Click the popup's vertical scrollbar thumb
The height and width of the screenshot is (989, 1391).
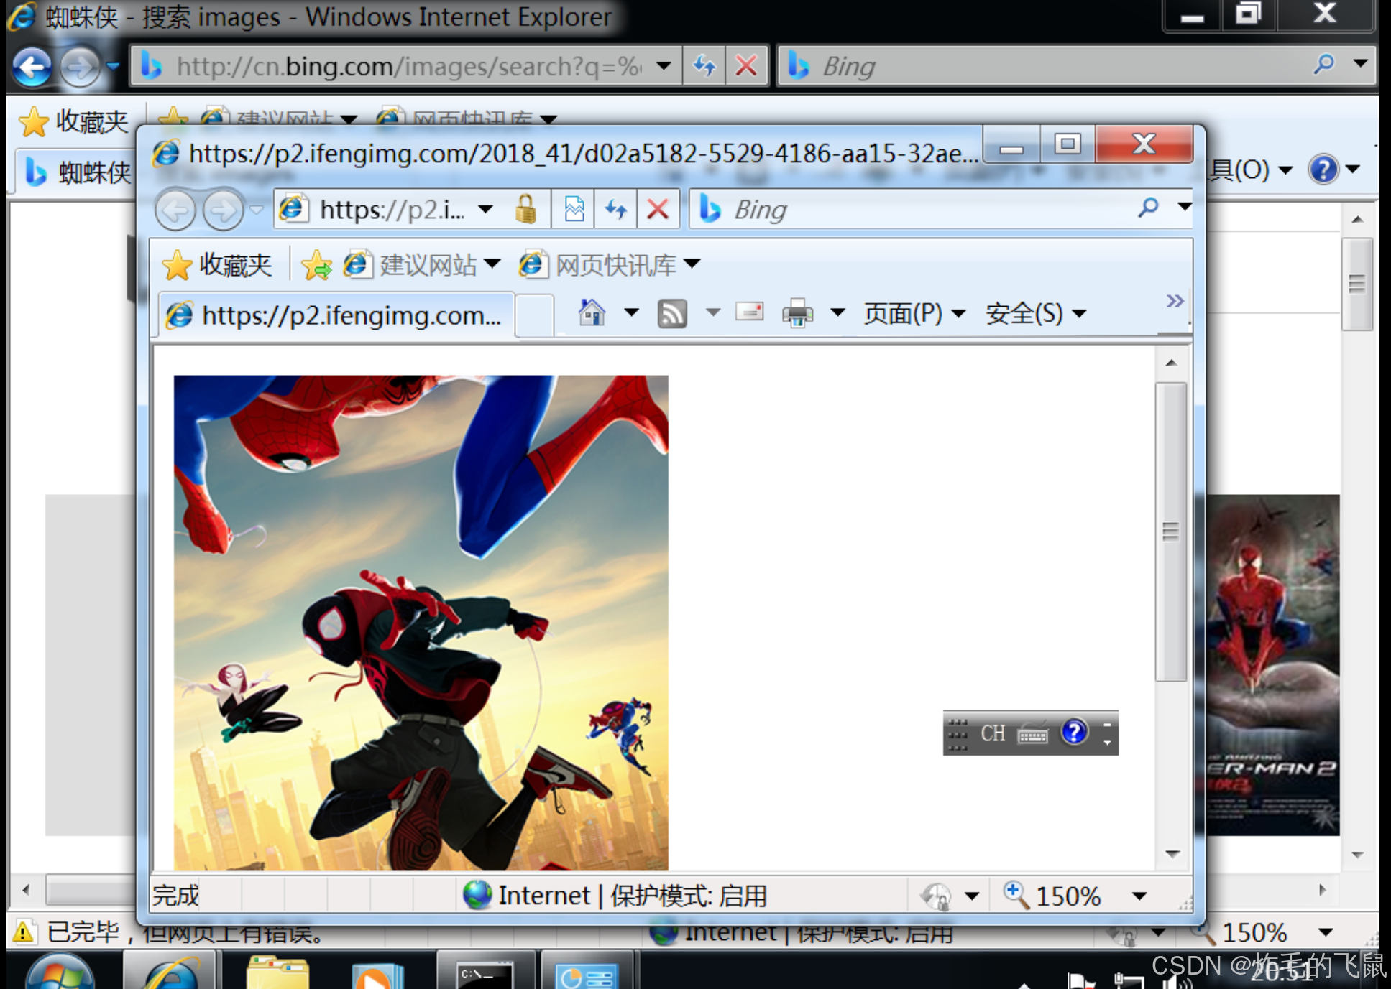(1170, 531)
